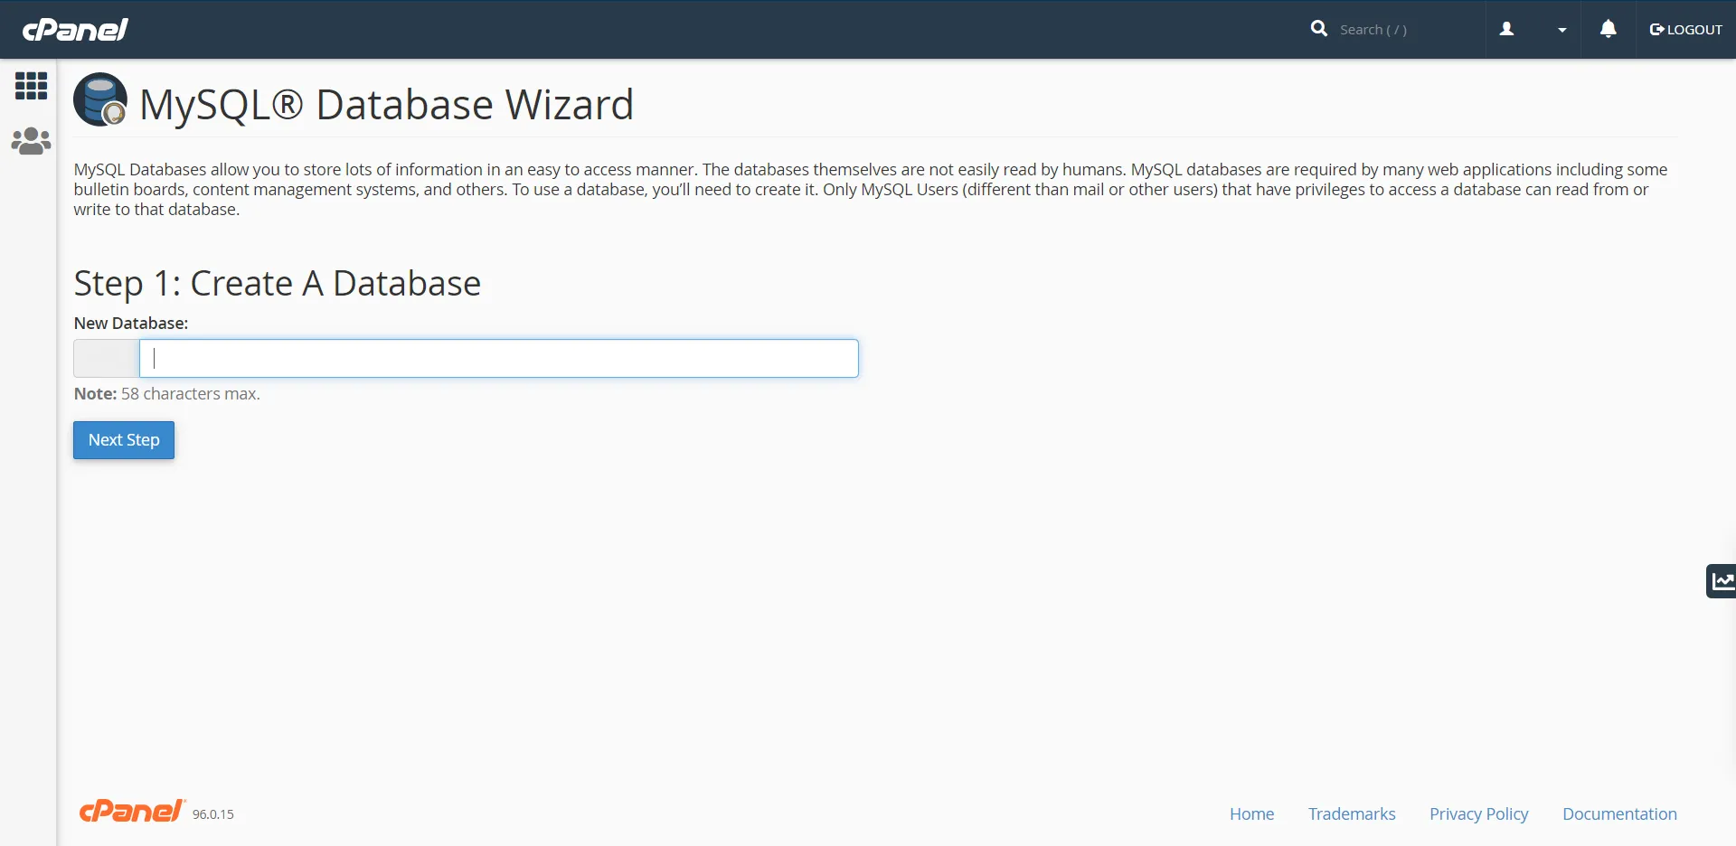This screenshot has width=1736, height=846.
Task: Expand the account dropdown caret
Action: [x=1561, y=30]
